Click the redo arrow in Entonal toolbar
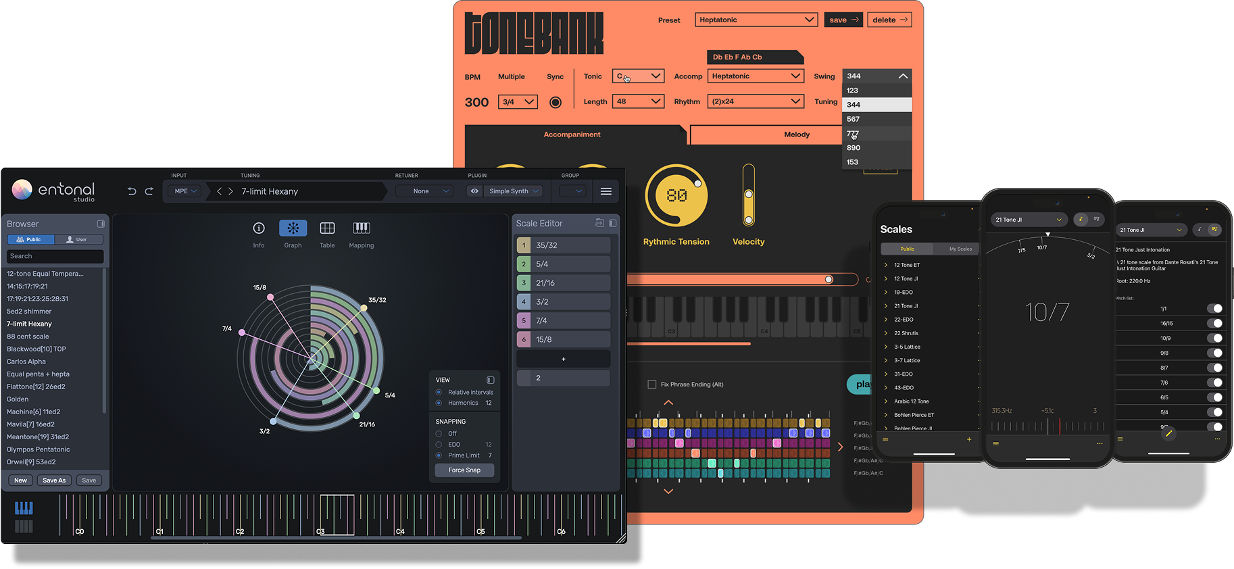 (x=149, y=191)
